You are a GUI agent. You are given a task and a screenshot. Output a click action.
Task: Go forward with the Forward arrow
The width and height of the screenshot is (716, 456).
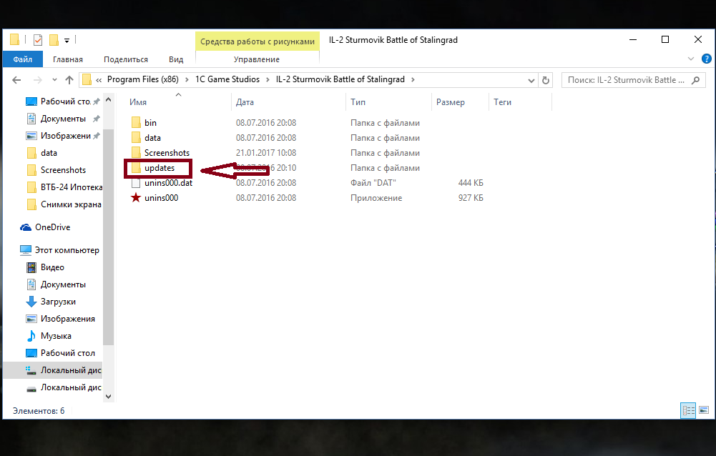38,80
